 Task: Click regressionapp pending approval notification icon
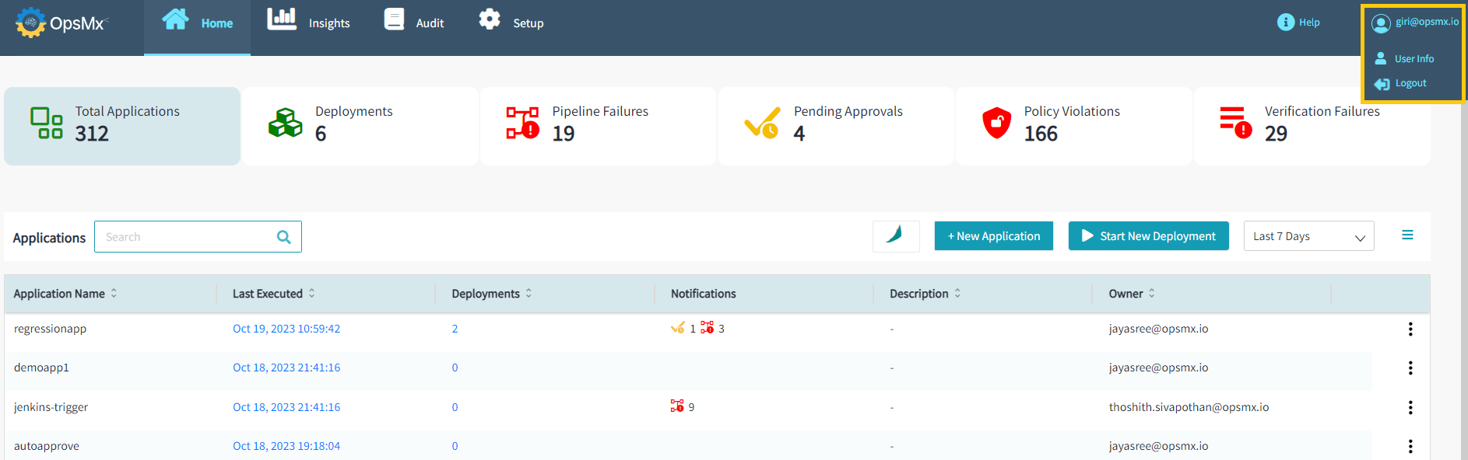(x=678, y=328)
